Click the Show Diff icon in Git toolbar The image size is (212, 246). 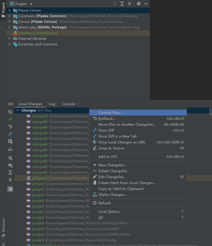pyautogui.click(x=10, y=134)
